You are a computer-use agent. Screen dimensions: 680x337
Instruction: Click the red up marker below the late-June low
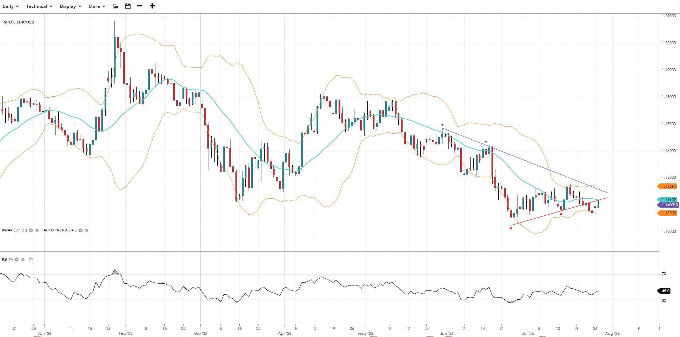511,228
